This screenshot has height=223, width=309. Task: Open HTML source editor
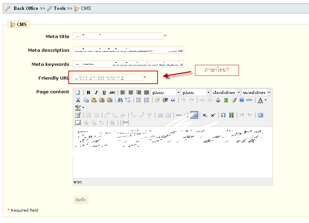[250, 100]
